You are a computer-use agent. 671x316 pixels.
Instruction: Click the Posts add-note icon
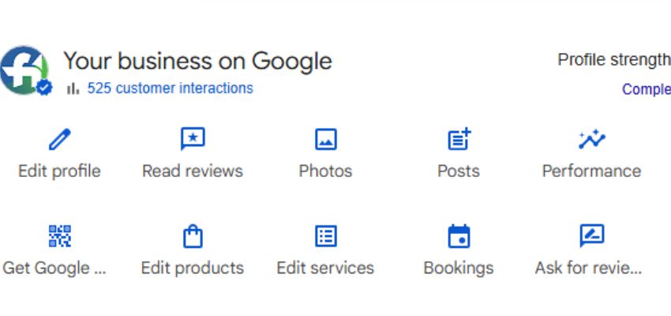459,140
